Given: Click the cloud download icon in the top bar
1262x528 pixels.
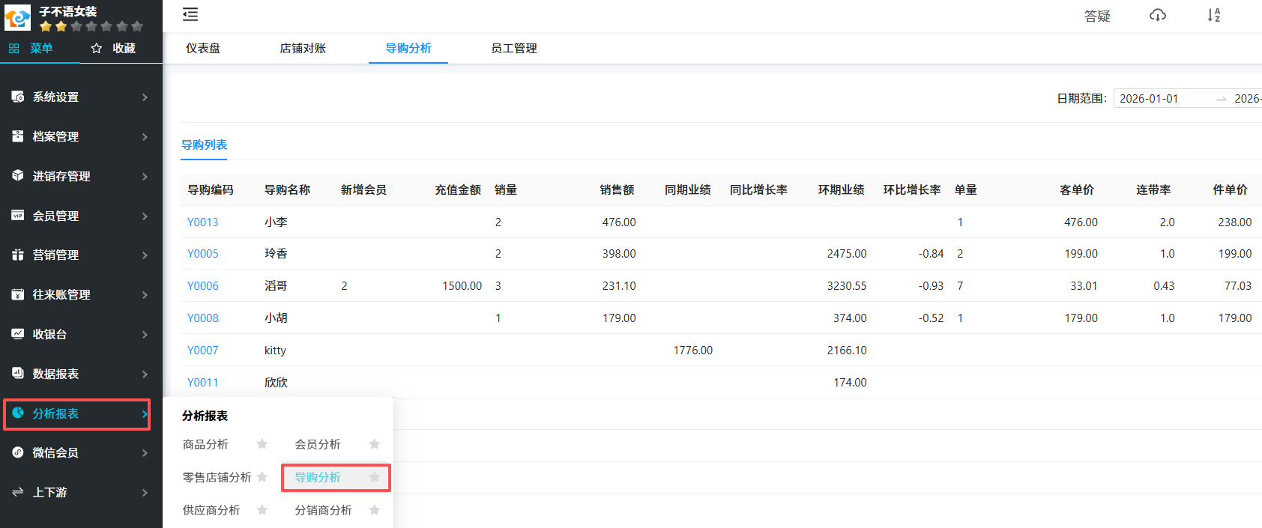Looking at the screenshot, I should [1158, 15].
